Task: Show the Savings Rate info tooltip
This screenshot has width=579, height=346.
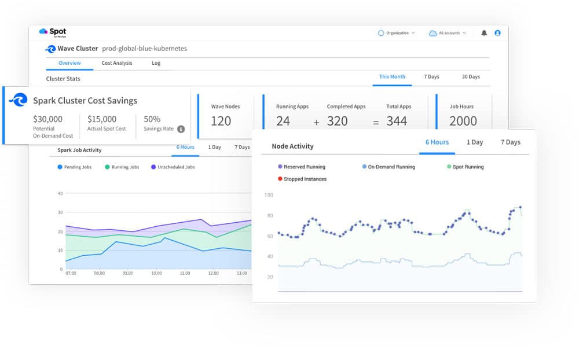Action: coord(181,128)
